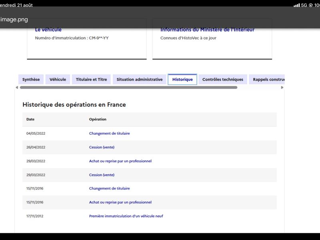Click Connues d'HistoVec à ce jour

point(188,38)
